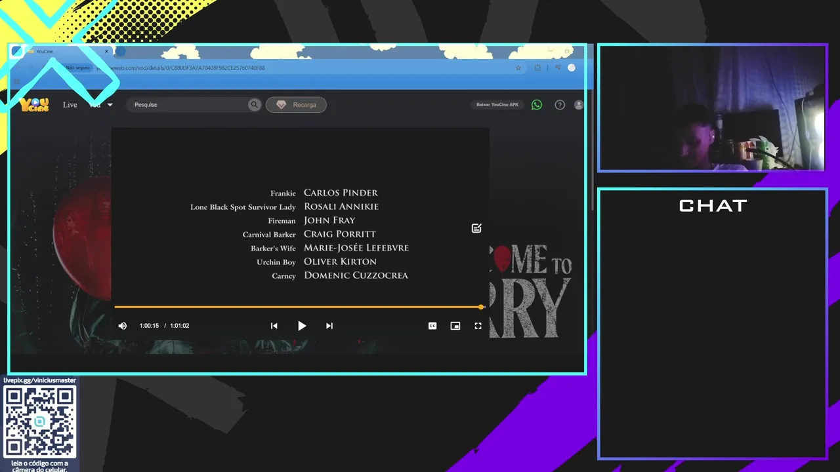
Task: Click the name Carlos Pinder in the credits
Action: [x=341, y=193]
